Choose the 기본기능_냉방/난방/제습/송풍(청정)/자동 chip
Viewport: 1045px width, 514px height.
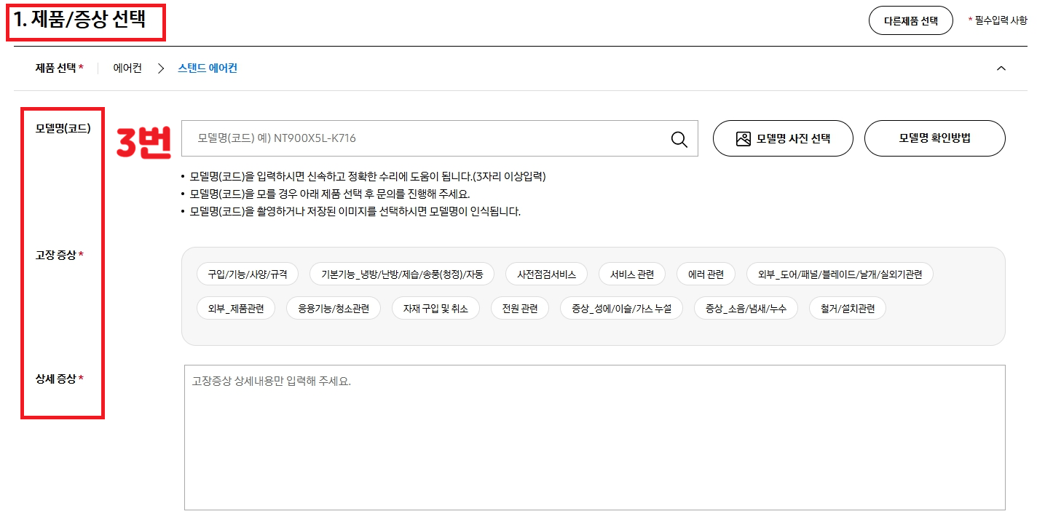(403, 274)
